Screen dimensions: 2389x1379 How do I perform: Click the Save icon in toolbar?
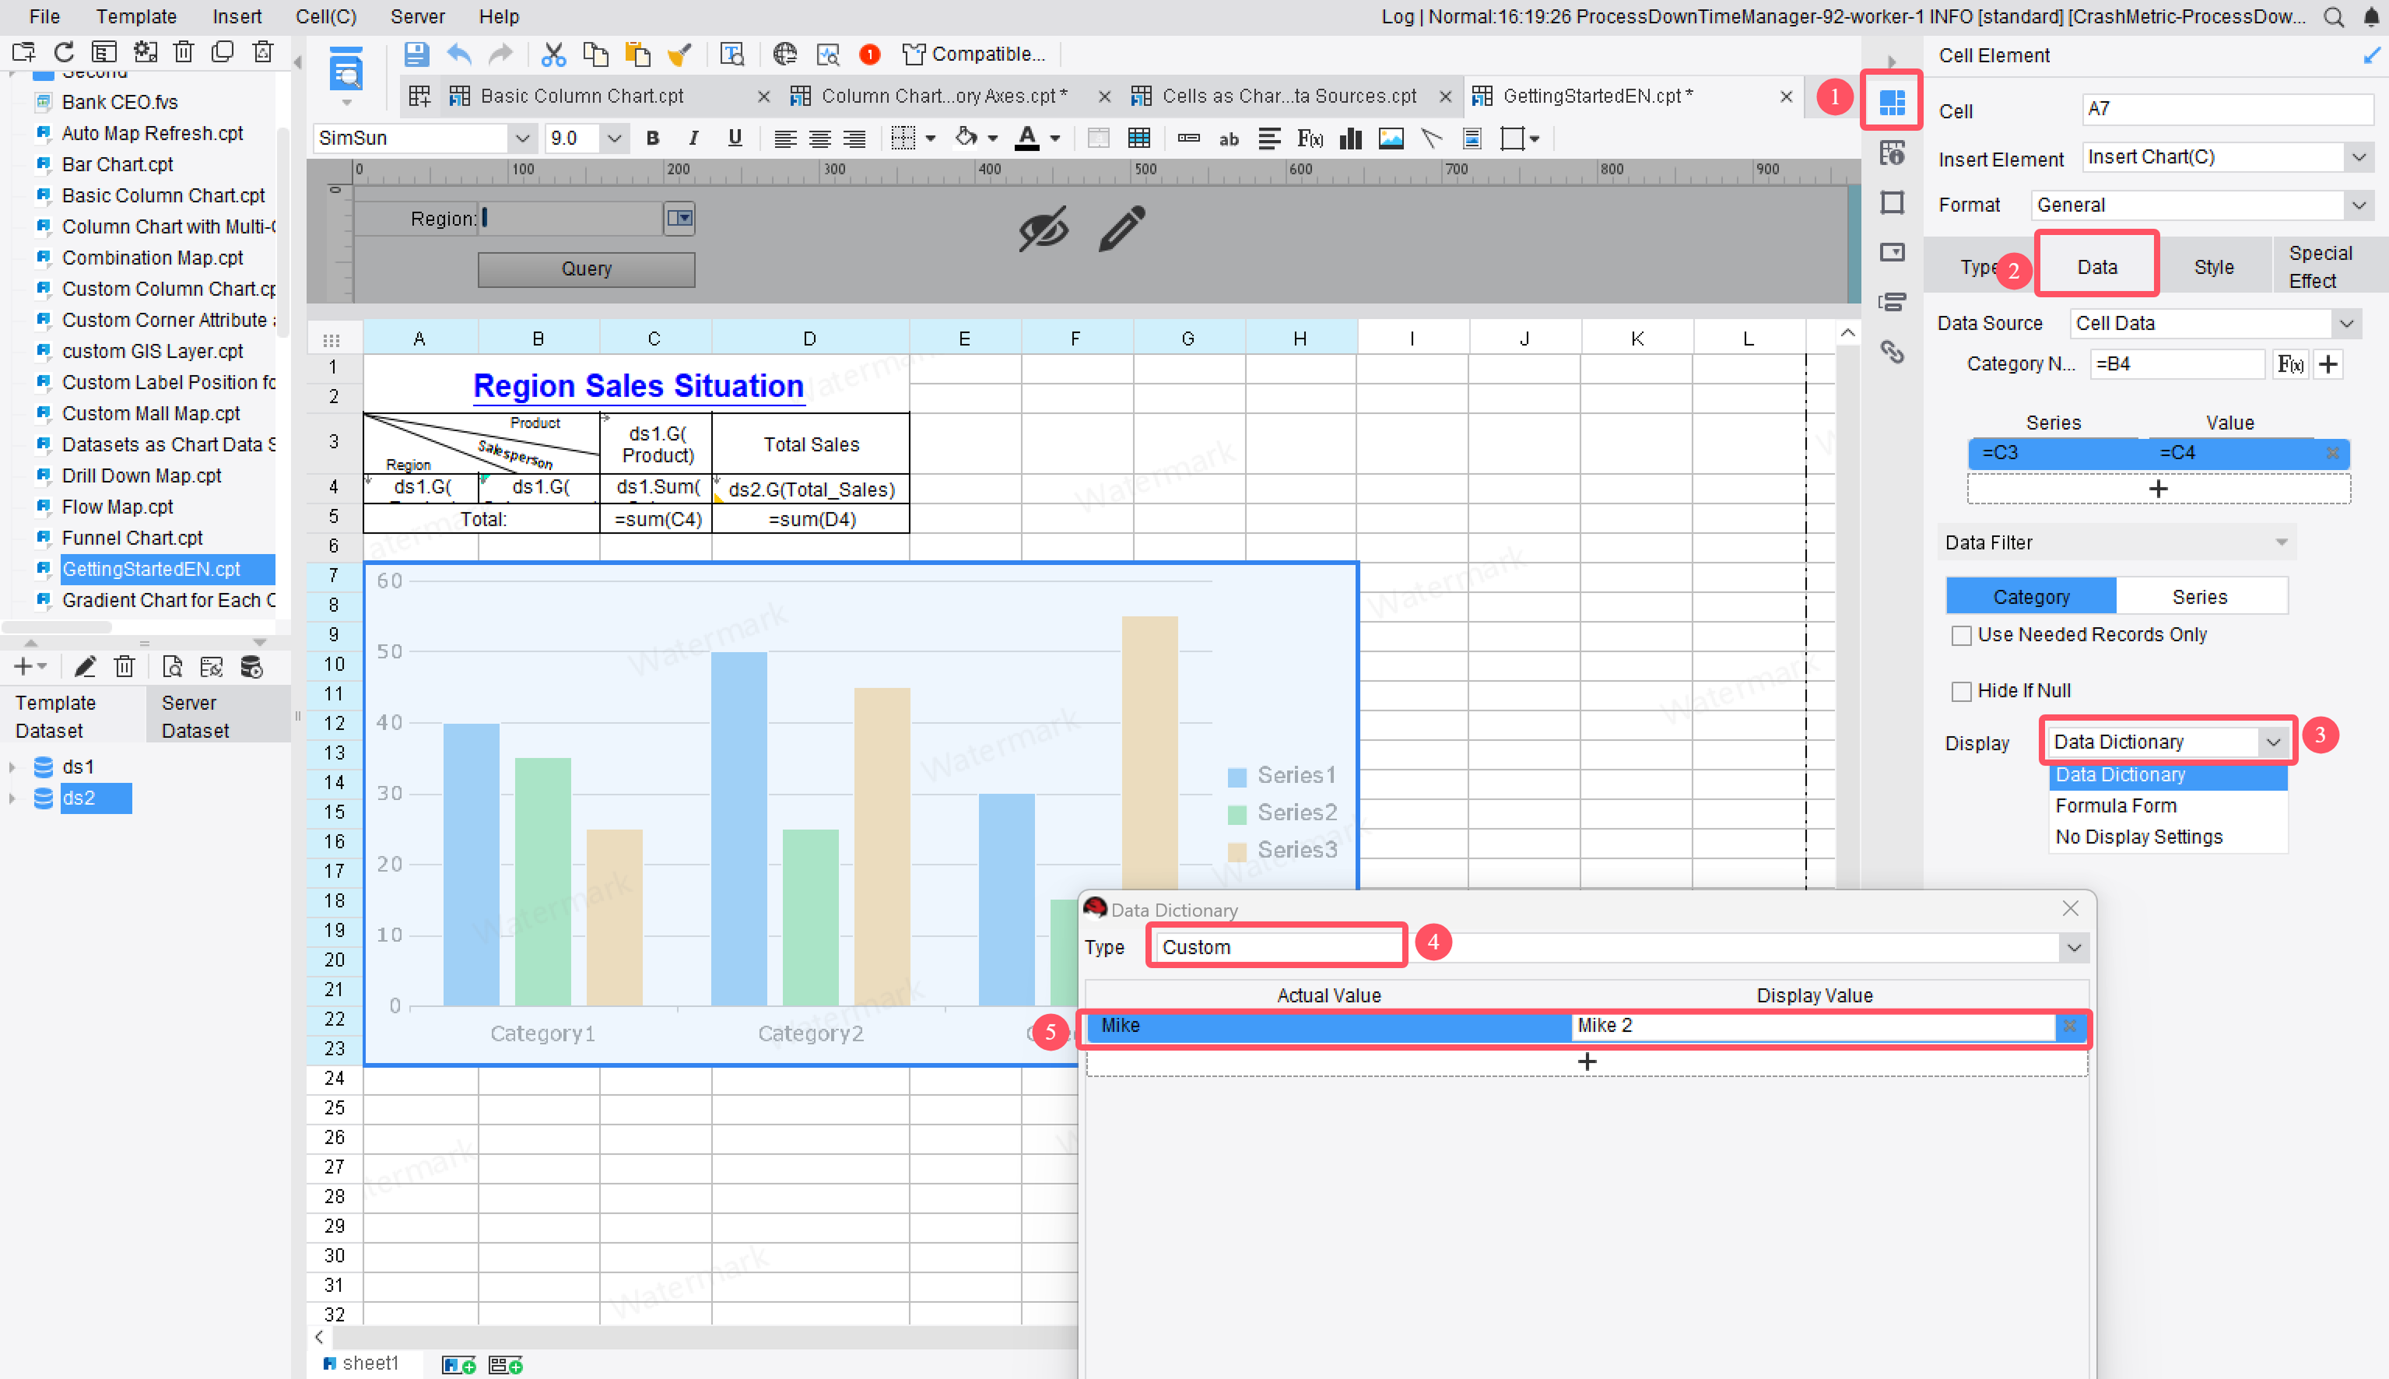(416, 55)
